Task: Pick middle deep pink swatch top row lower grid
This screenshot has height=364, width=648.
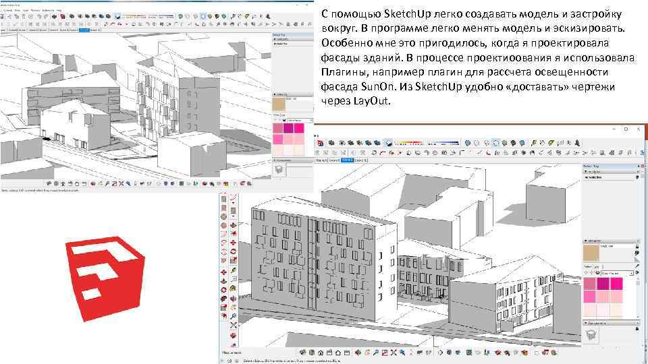Action: 603,284
